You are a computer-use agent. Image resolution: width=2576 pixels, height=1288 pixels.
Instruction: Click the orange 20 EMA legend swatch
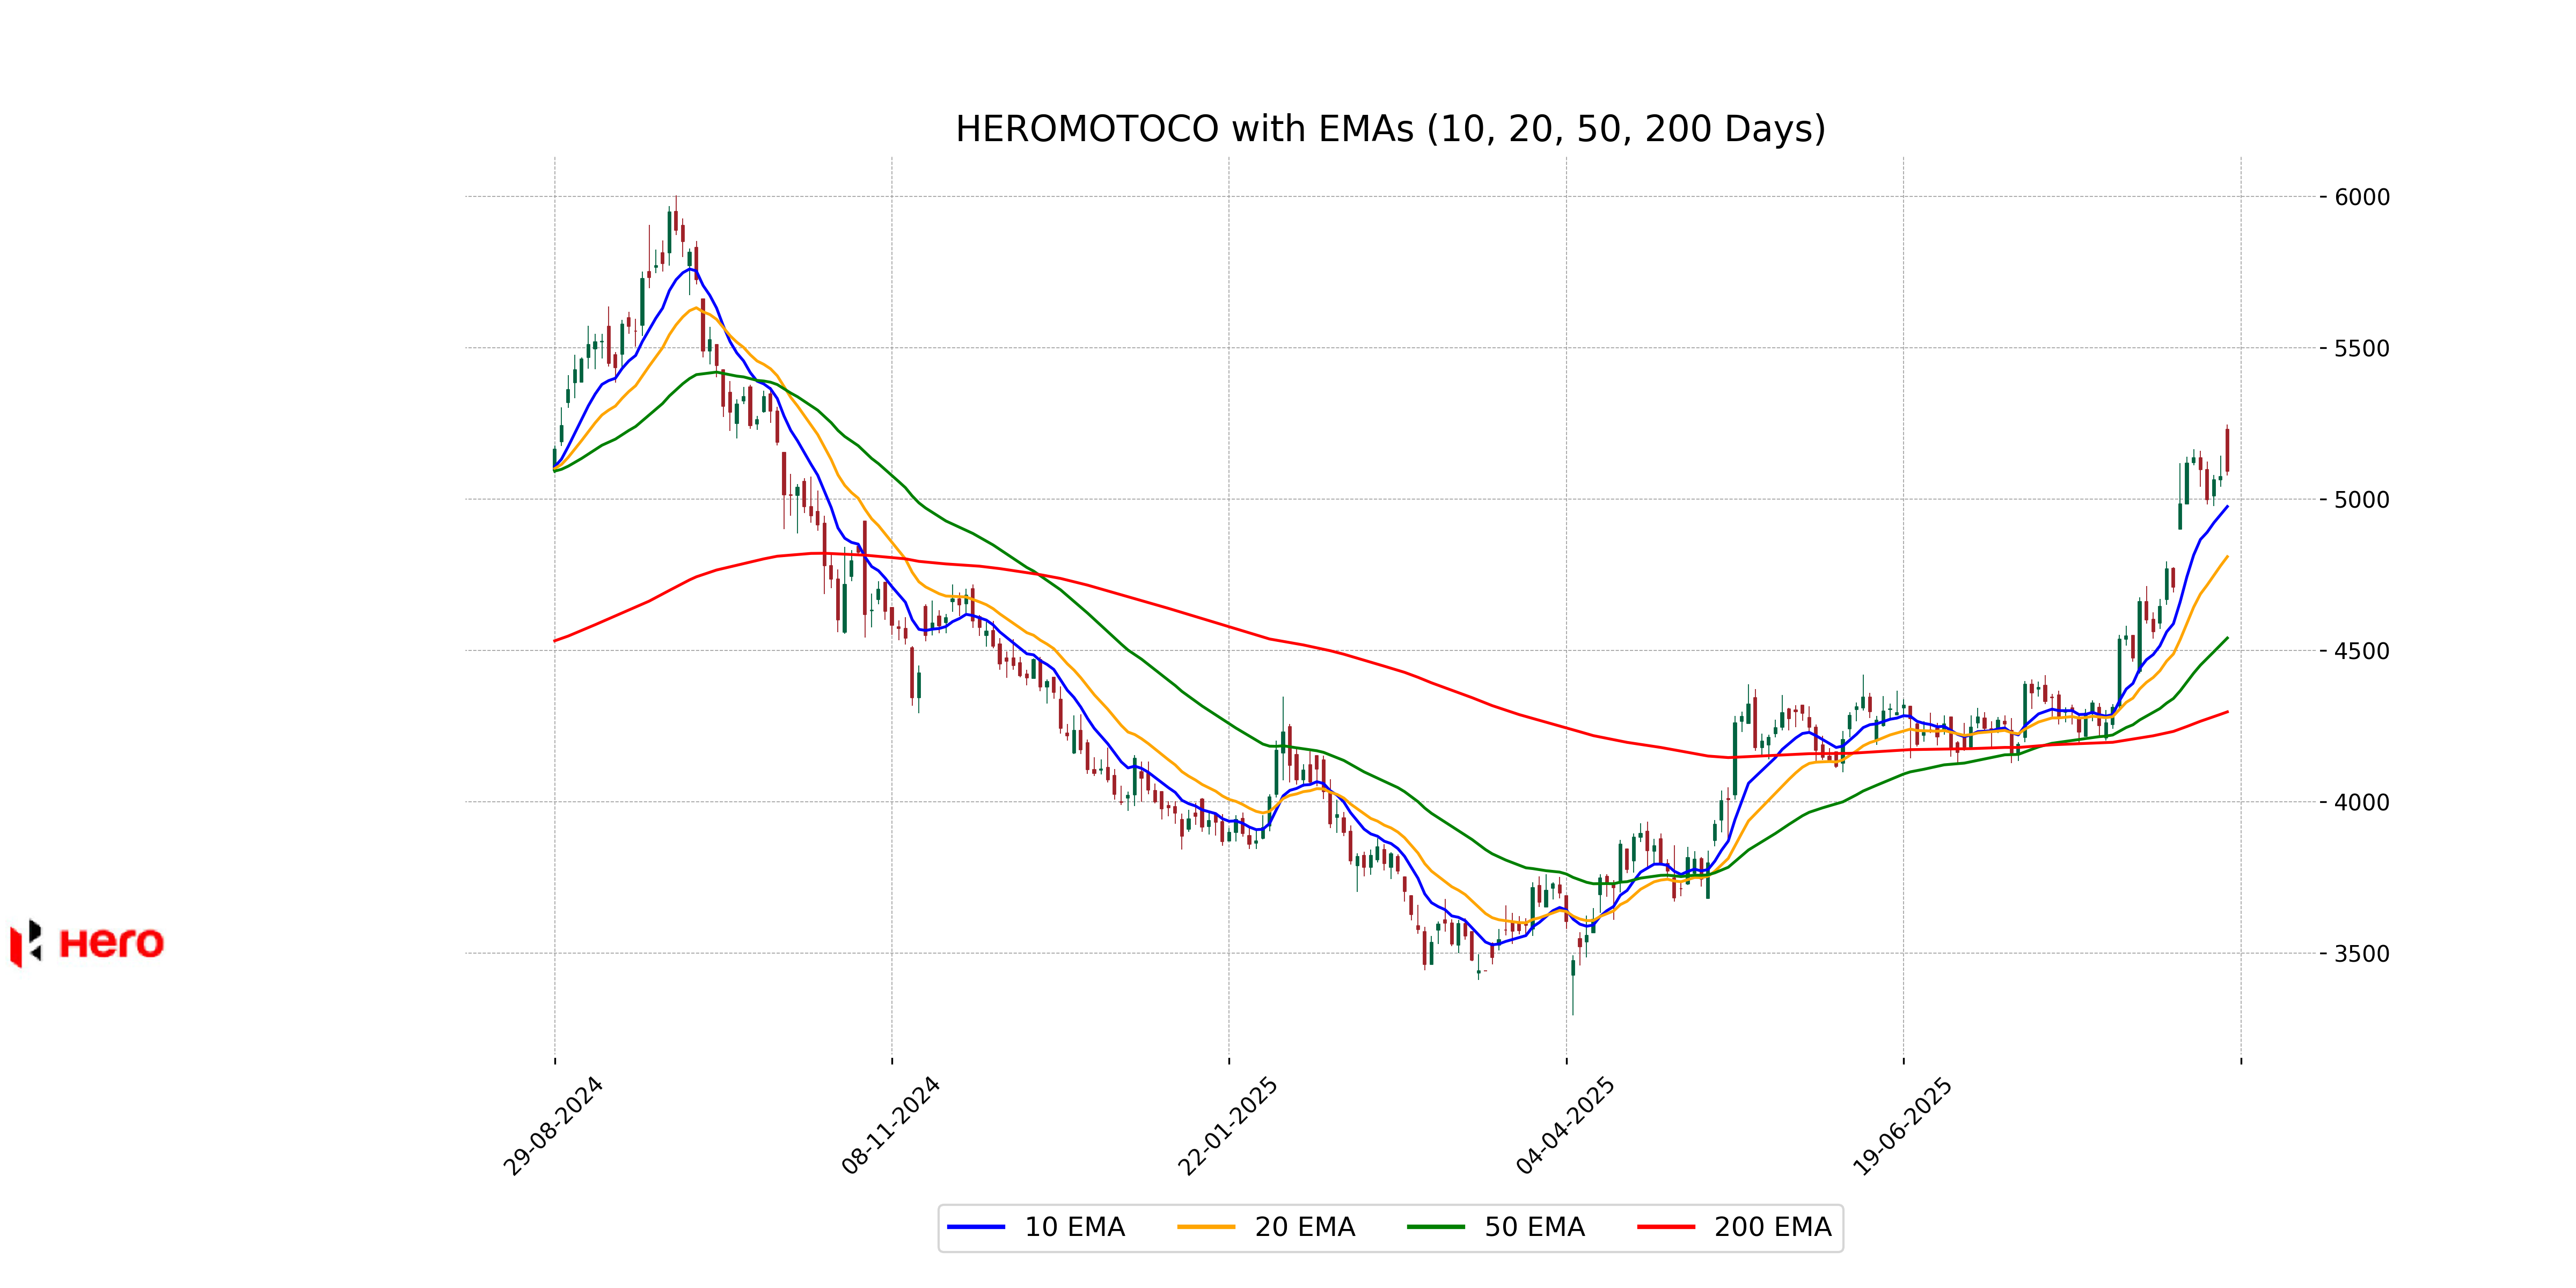pyautogui.click(x=1206, y=1227)
